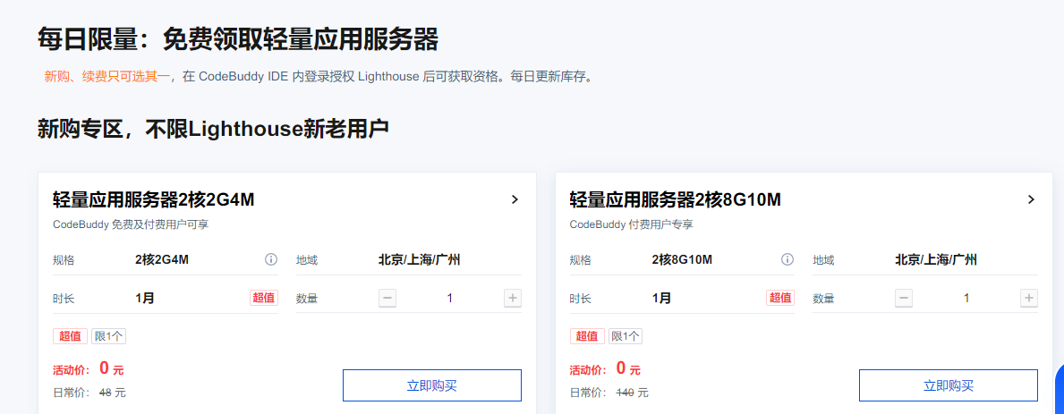
Task: Click the 140 元 regular price
Action: 632,393
